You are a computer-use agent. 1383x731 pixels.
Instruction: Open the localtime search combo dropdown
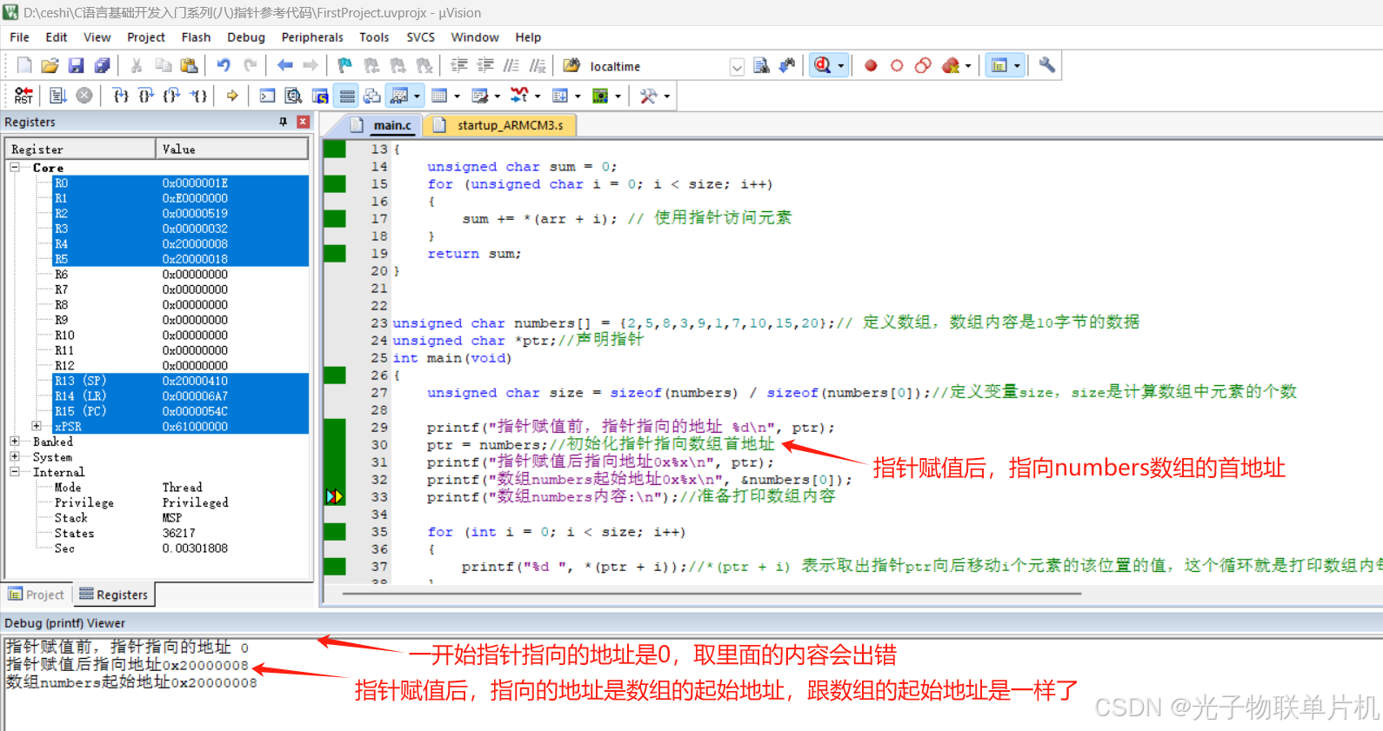click(737, 66)
